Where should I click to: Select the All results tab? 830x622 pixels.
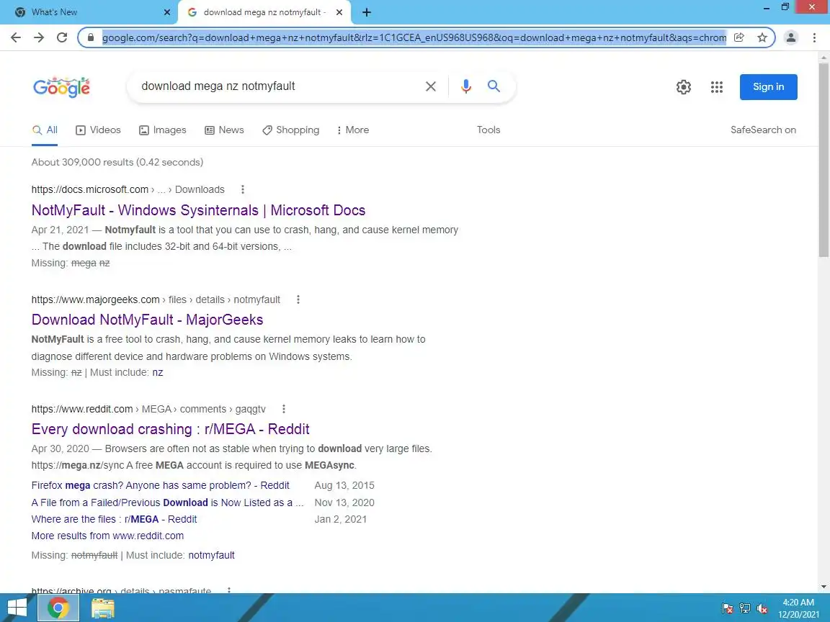click(45, 130)
